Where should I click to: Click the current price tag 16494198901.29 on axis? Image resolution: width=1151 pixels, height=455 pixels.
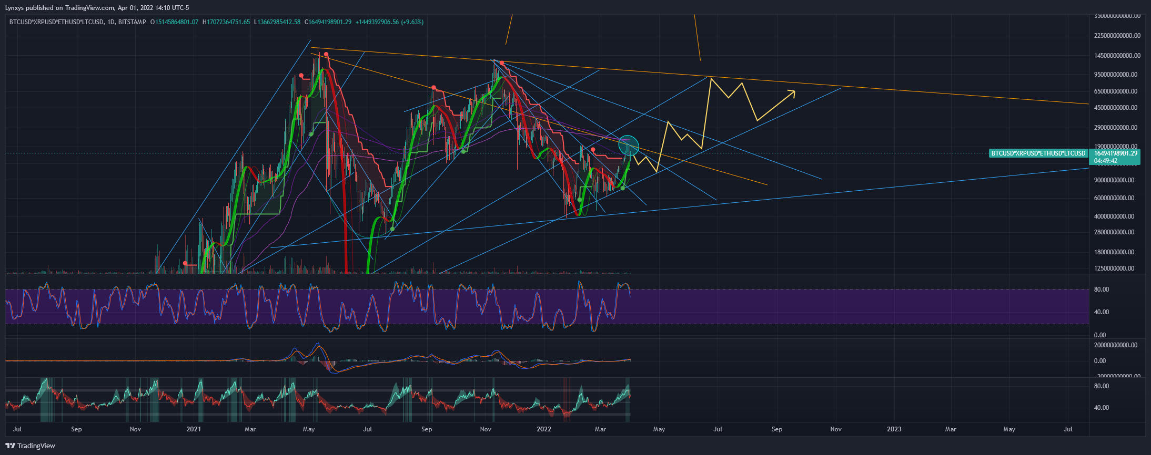[1115, 153]
